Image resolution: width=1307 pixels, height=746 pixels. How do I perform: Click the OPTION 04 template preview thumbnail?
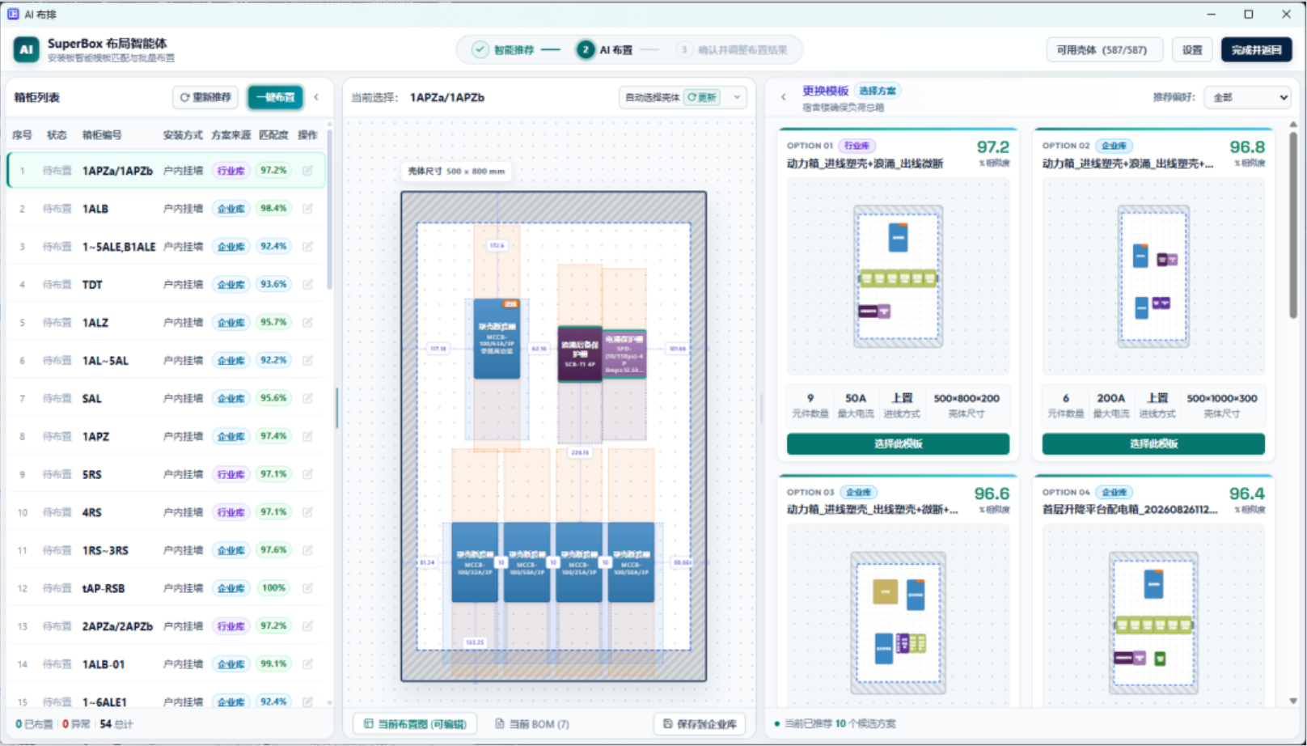click(x=1153, y=617)
